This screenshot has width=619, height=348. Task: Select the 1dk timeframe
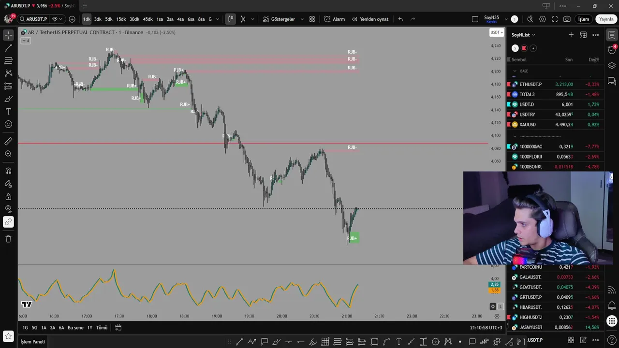(x=87, y=19)
